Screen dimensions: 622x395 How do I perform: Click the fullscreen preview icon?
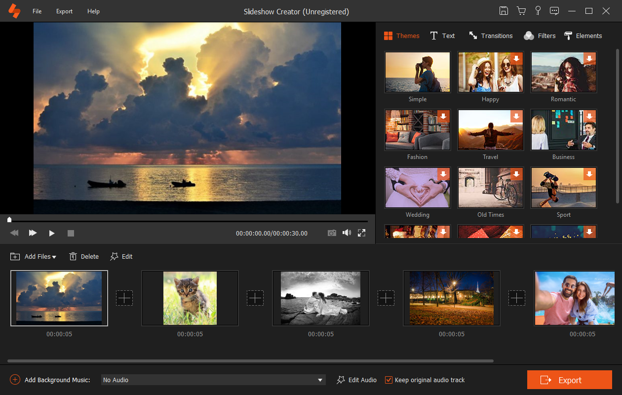(x=361, y=233)
